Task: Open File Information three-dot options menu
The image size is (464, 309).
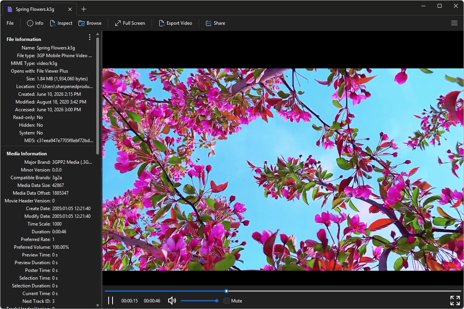Action: click(x=90, y=37)
